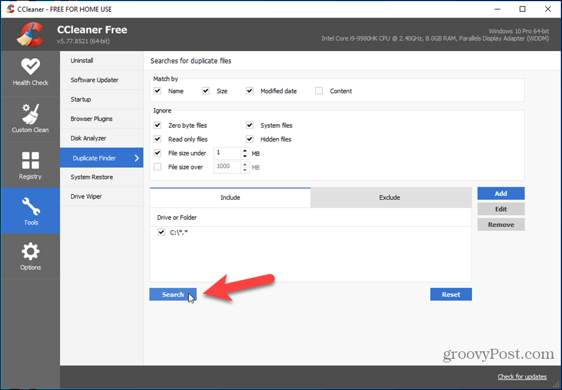Maximize the CCleaner window
The height and width of the screenshot is (390, 562).
point(522,9)
